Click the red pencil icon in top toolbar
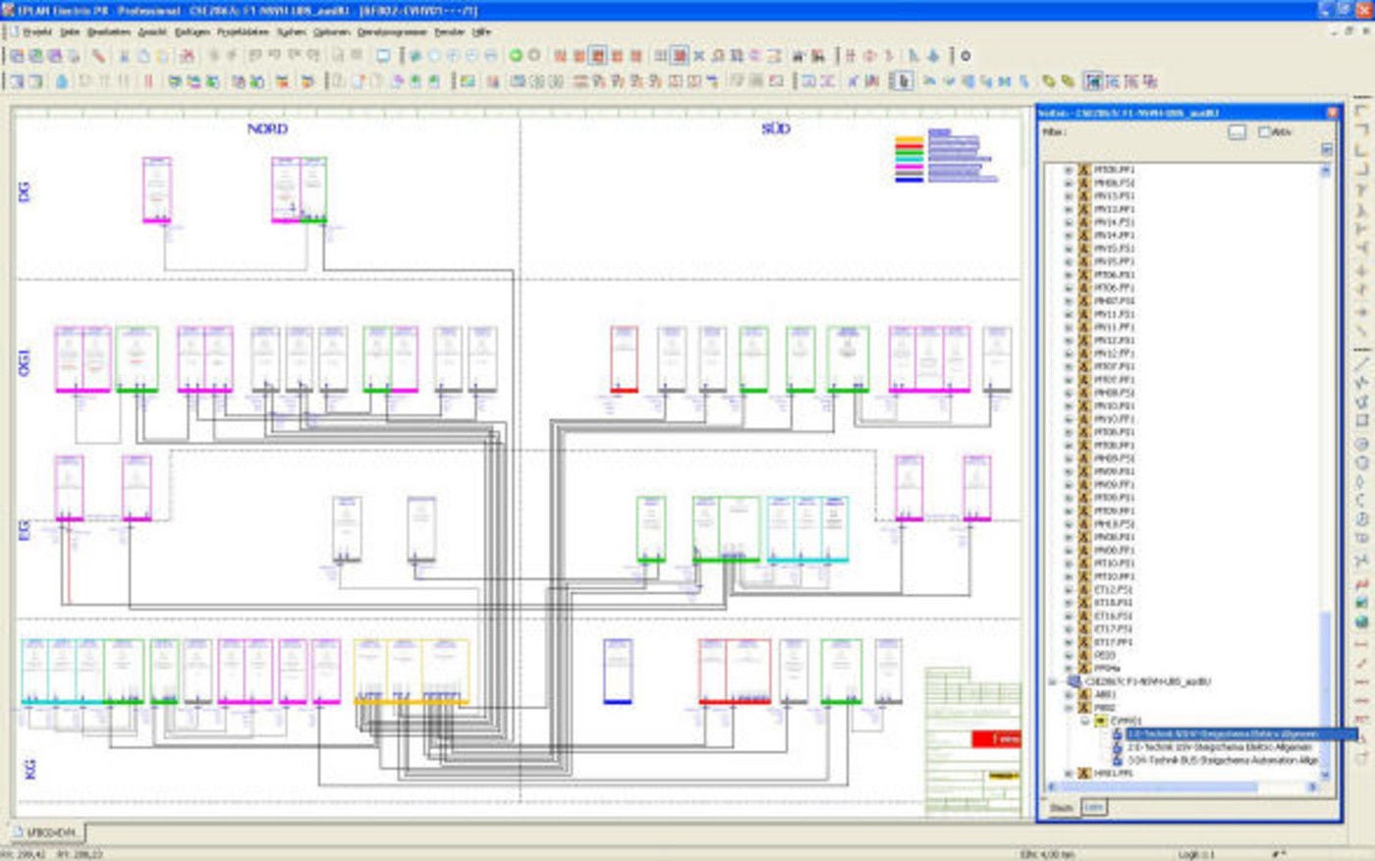Image resolution: width=1375 pixels, height=861 pixels. (99, 56)
